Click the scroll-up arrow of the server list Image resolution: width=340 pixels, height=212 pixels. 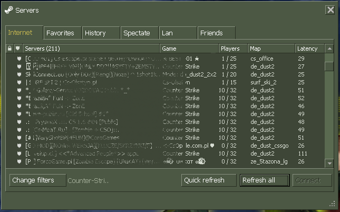329,49
